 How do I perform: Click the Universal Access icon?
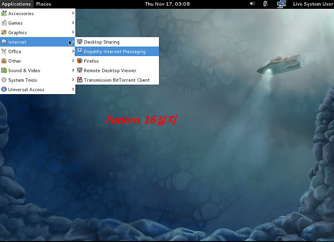4,89
